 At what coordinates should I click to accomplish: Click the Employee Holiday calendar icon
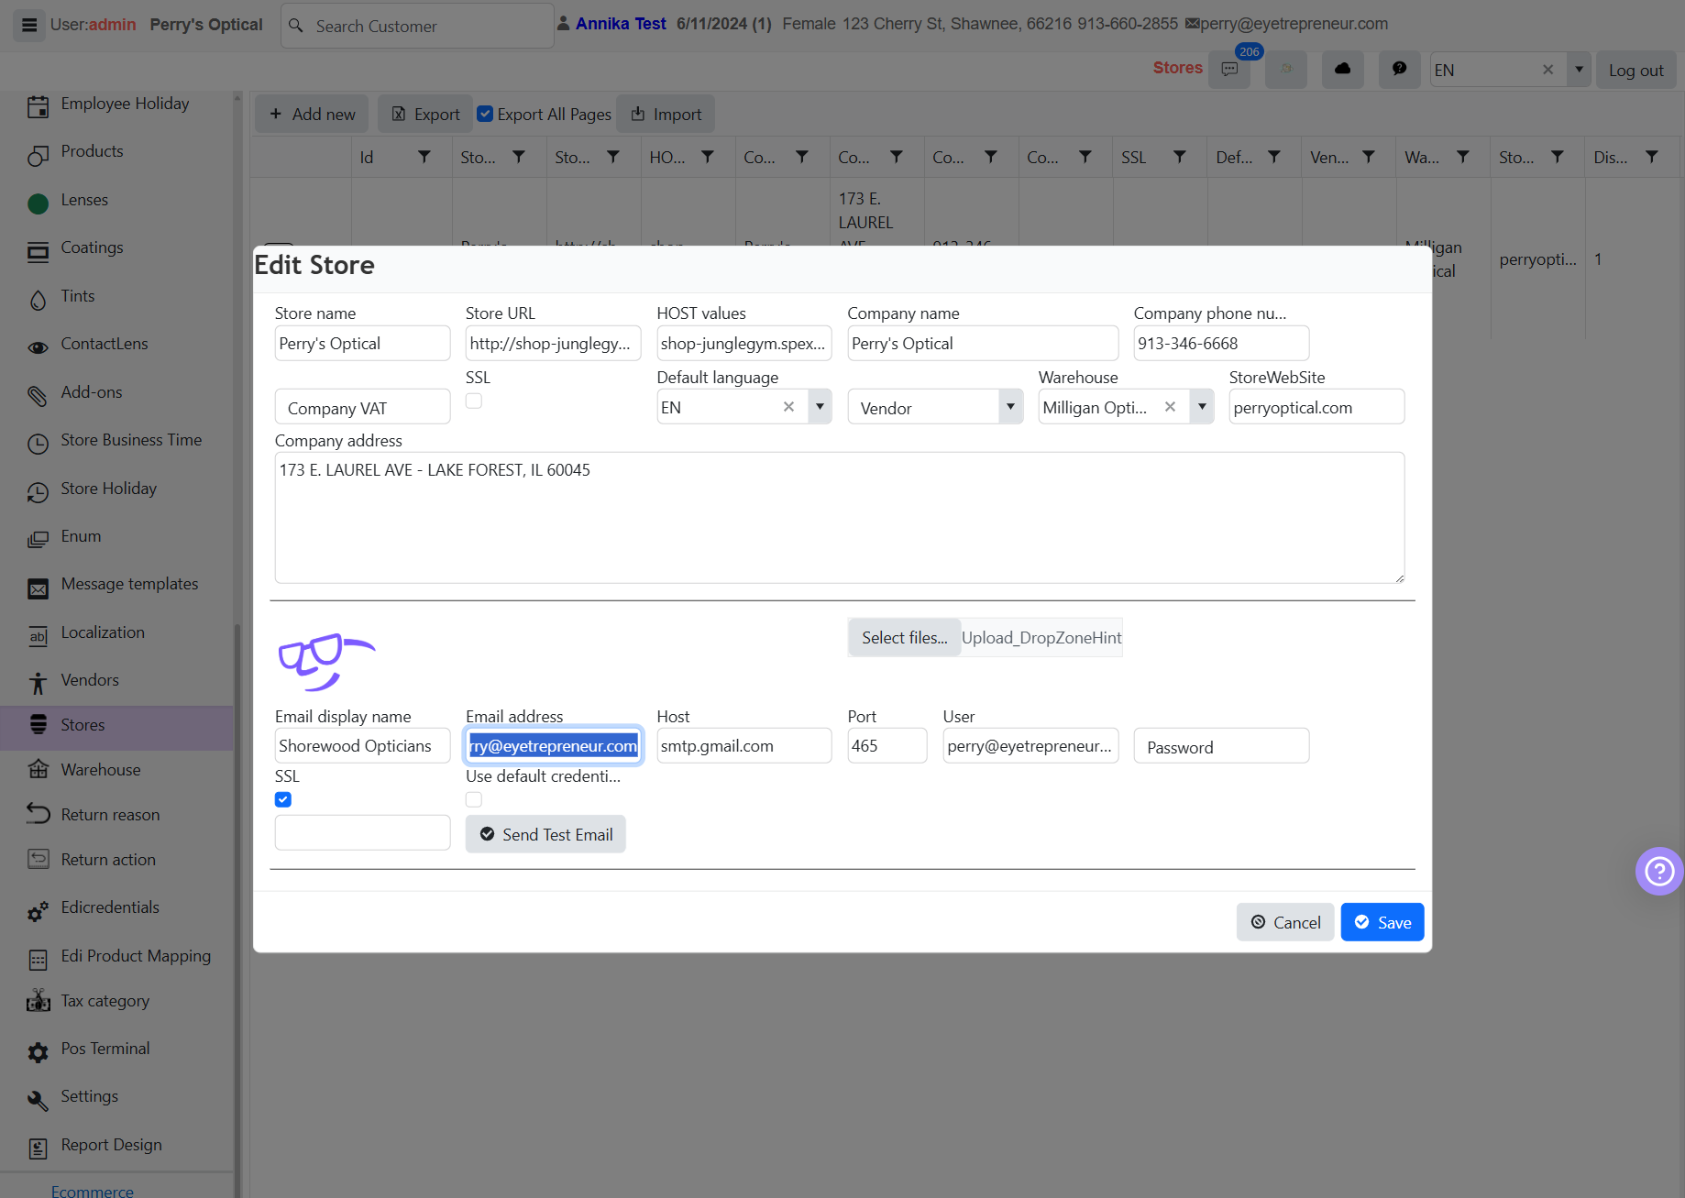click(38, 107)
